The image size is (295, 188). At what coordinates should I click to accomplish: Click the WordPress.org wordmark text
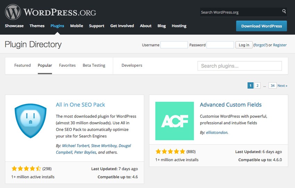click(x=60, y=12)
